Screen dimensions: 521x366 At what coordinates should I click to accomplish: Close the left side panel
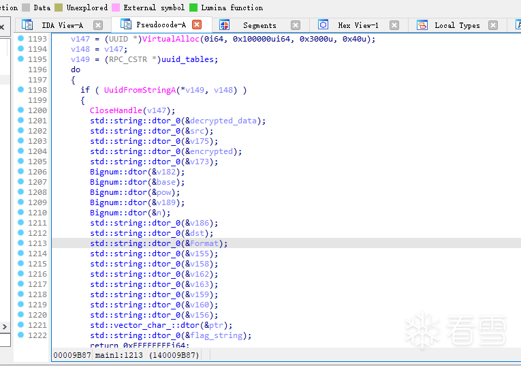pyautogui.click(x=2, y=27)
